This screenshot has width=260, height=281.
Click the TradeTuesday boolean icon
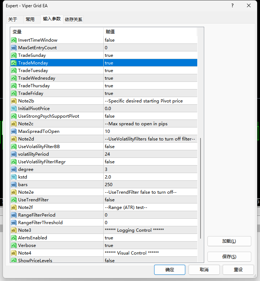point(14,70)
